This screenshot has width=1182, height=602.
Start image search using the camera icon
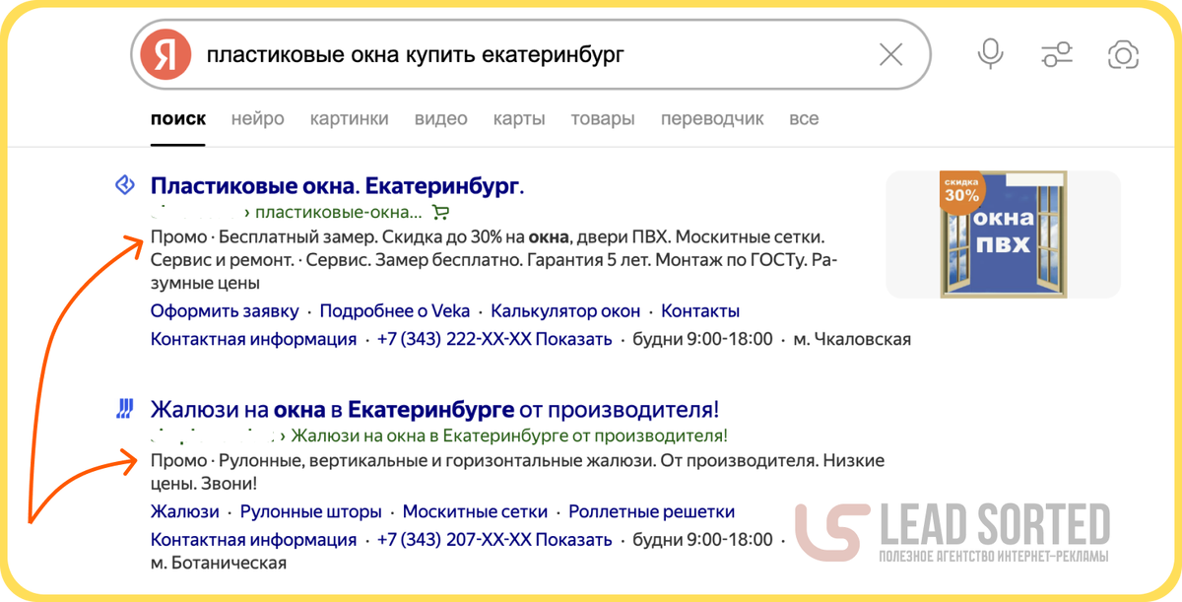coord(1123,54)
